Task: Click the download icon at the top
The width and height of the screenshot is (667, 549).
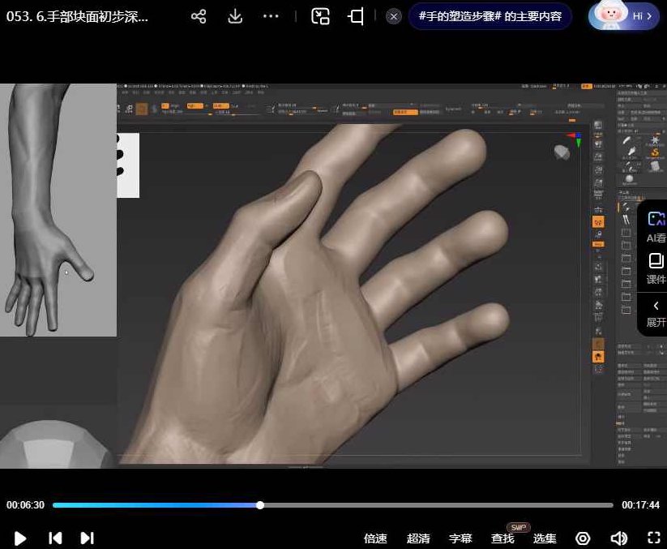Action: [x=234, y=16]
